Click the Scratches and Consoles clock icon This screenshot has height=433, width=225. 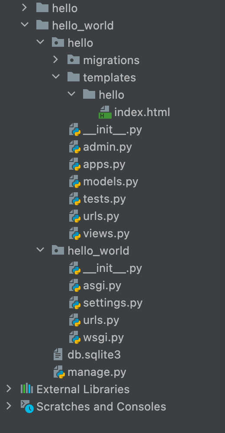[x=27, y=407]
